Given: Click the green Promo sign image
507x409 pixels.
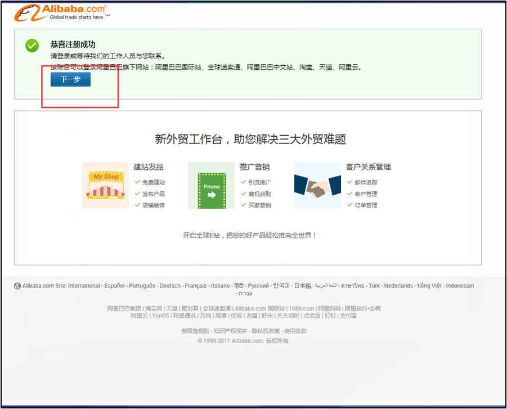Looking at the screenshot, I should pos(211,186).
